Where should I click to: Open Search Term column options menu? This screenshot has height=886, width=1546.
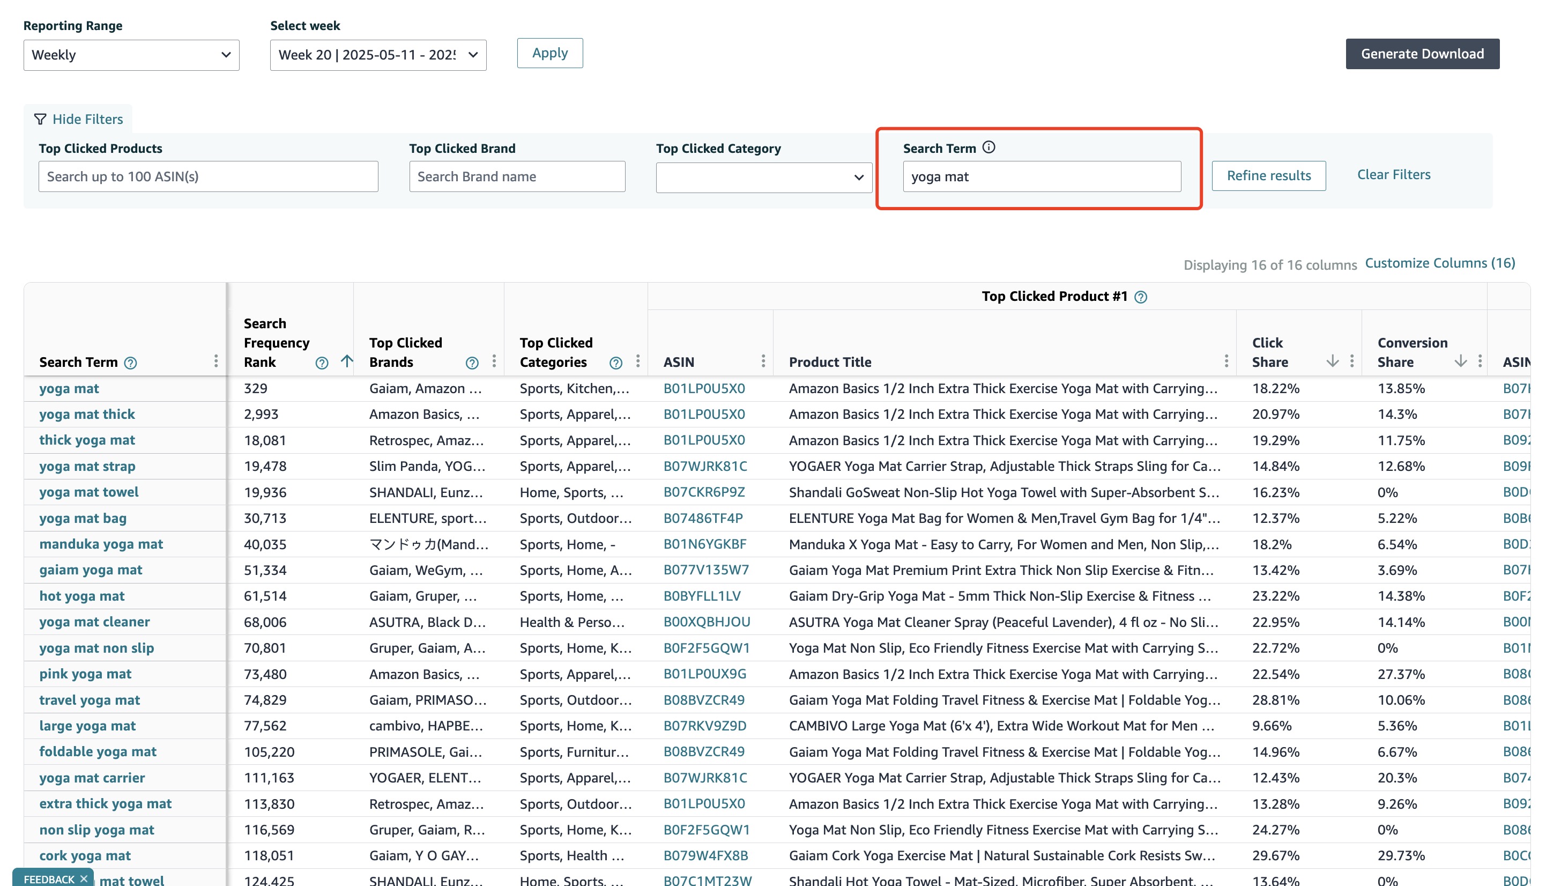click(216, 361)
